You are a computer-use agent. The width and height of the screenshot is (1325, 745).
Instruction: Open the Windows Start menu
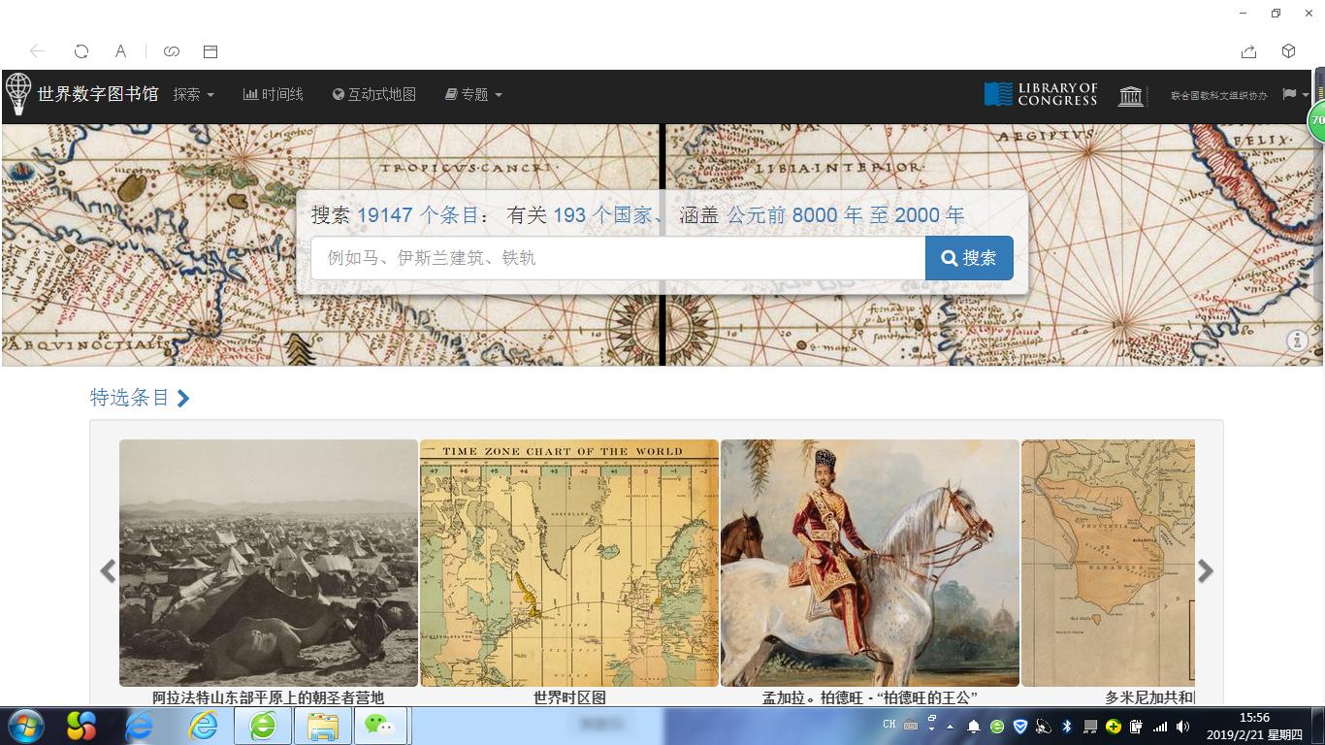click(x=25, y=726)
